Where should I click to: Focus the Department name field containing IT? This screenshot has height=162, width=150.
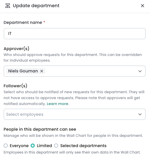click(x=75, y=34)
